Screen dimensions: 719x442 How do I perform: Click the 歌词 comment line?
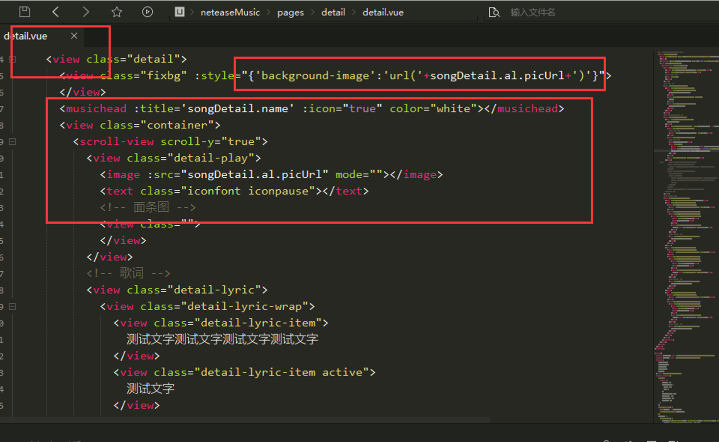click(x=128, y=273)
